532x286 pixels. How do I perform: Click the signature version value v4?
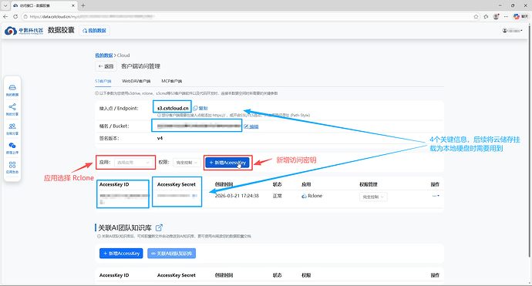(x=160, y=138)
